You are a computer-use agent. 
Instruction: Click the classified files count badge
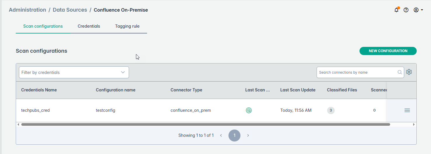tap(331, 110)
